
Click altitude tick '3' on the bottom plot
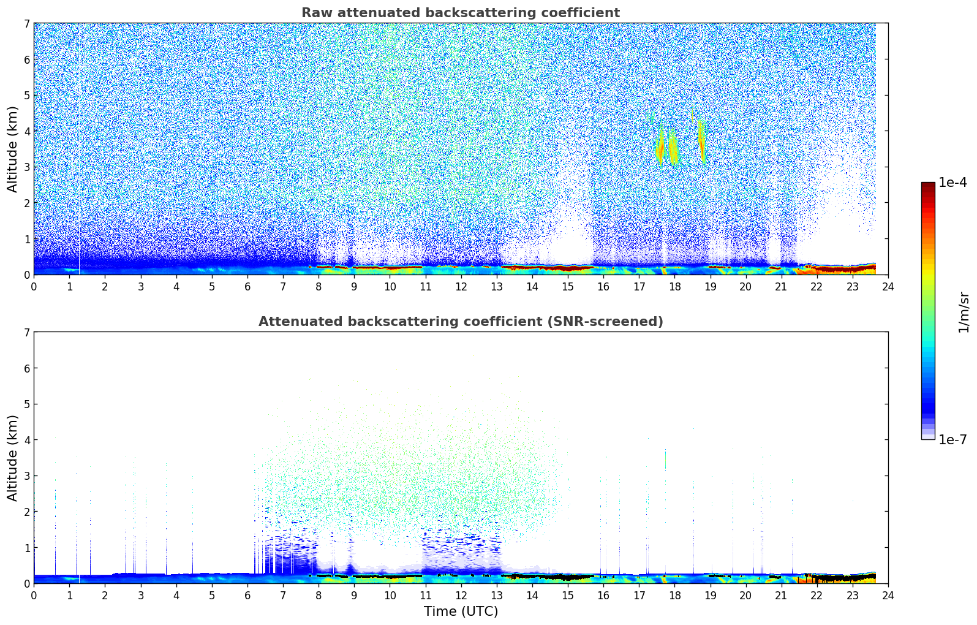pyautogui.click(x=26, y=475)
